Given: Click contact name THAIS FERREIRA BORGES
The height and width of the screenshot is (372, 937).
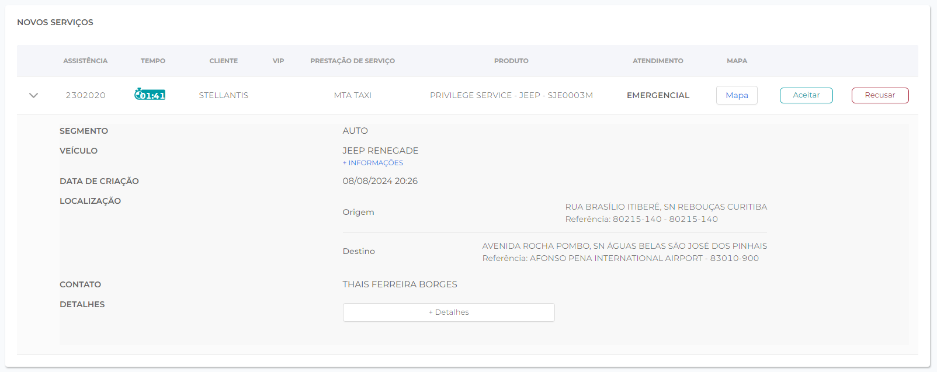Looking at the screenshot, I should 400,284.
